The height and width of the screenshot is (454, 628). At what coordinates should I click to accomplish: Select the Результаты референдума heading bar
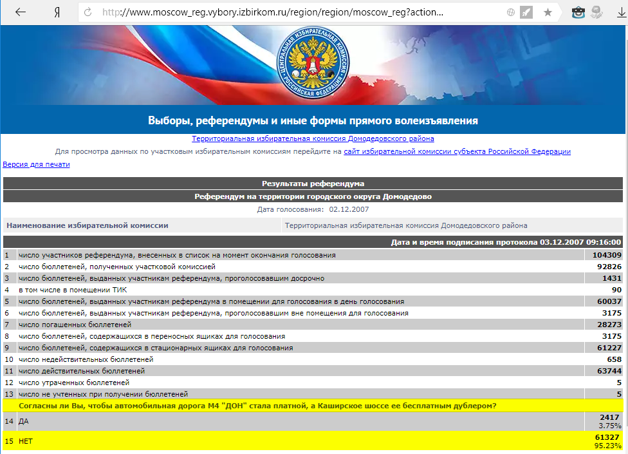click(313, 184)
